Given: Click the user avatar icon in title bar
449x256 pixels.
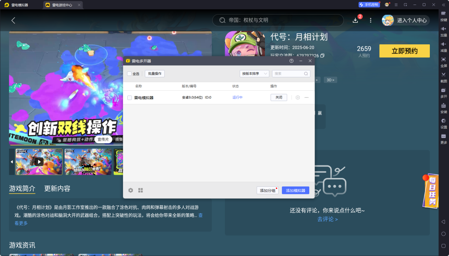Looking at the screenshot, I should 387,5.
